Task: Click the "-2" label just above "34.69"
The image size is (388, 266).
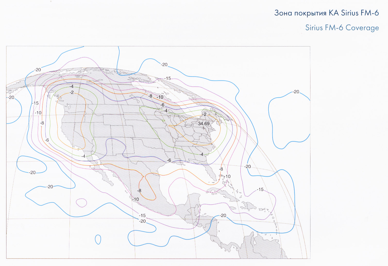Action: coord(204,114)
